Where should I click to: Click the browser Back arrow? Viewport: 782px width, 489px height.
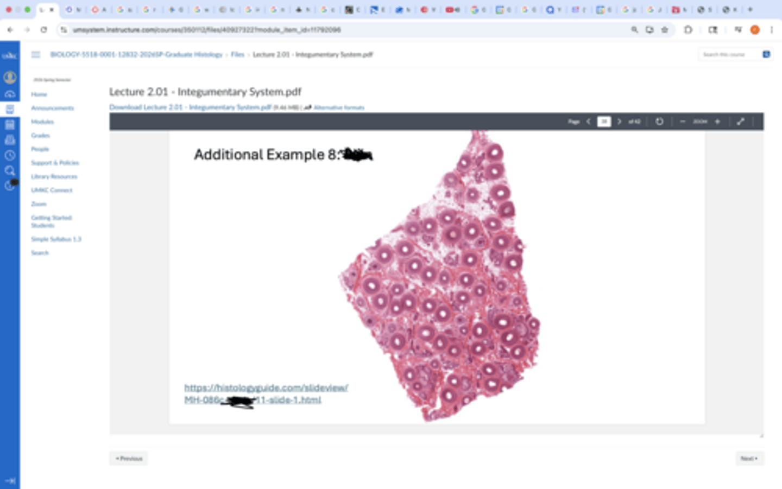pyautogui.click(x=10, y=30)
